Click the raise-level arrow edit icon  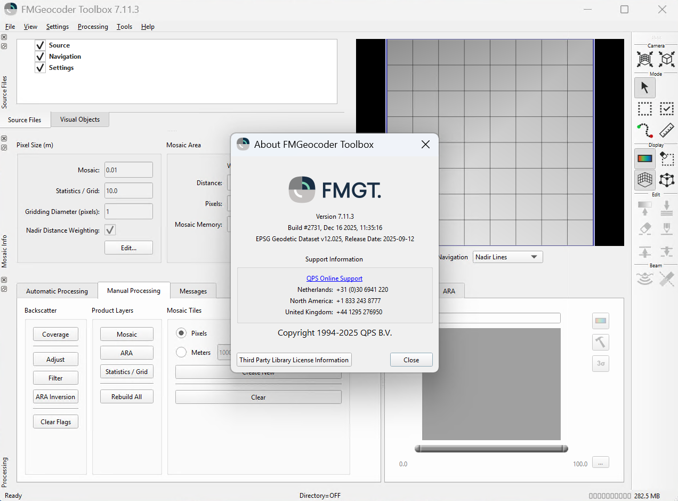tap(645, 252)
